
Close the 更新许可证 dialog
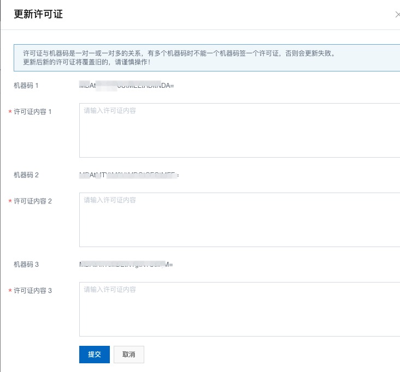[x=397, y=15]
